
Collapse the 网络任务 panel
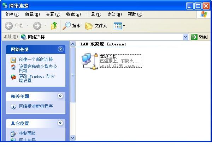[60, 49]
